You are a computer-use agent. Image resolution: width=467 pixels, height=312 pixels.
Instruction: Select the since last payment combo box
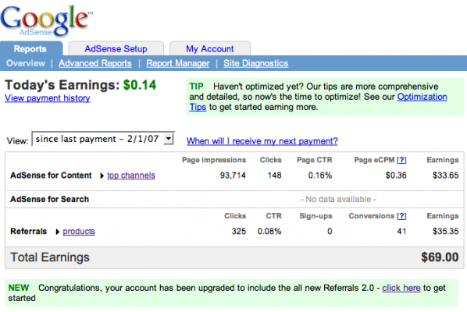point(103,139)
